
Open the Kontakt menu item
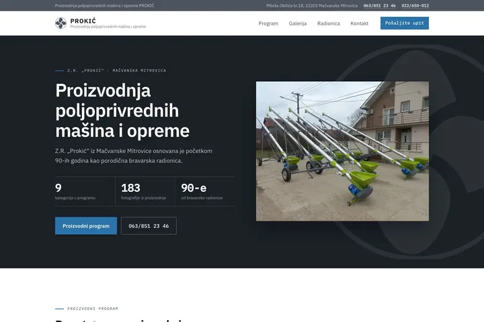359,23
